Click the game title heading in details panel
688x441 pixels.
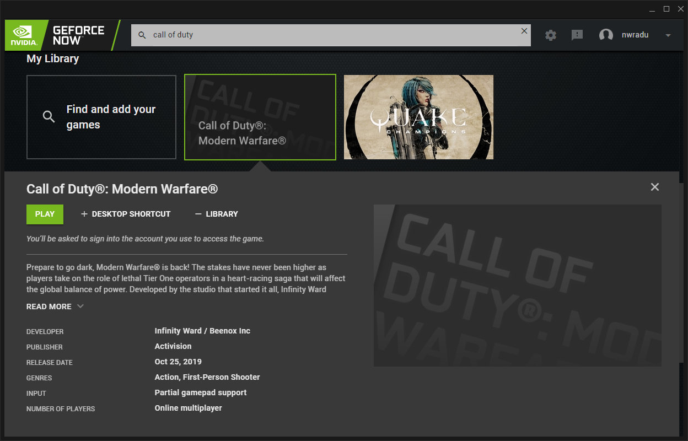click(x=122, y=189)
